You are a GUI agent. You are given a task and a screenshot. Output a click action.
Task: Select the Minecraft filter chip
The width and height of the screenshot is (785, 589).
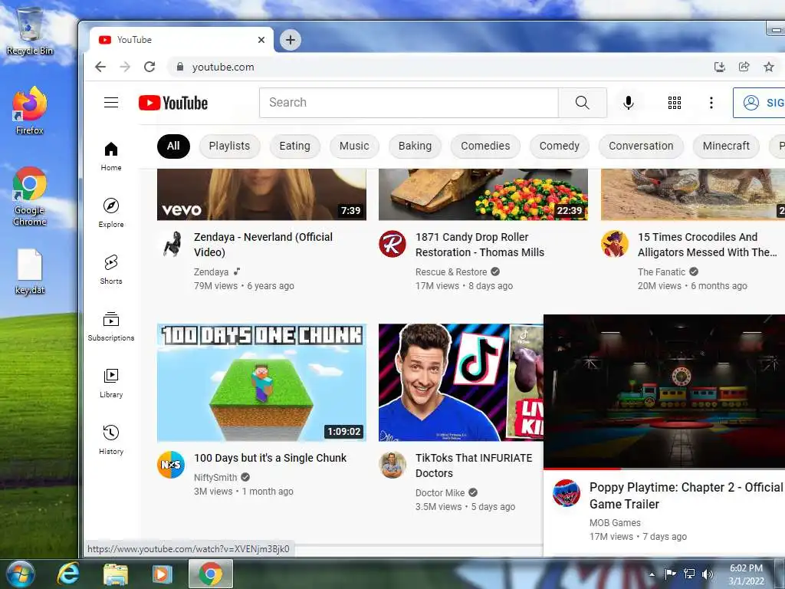tap(726, 146)
